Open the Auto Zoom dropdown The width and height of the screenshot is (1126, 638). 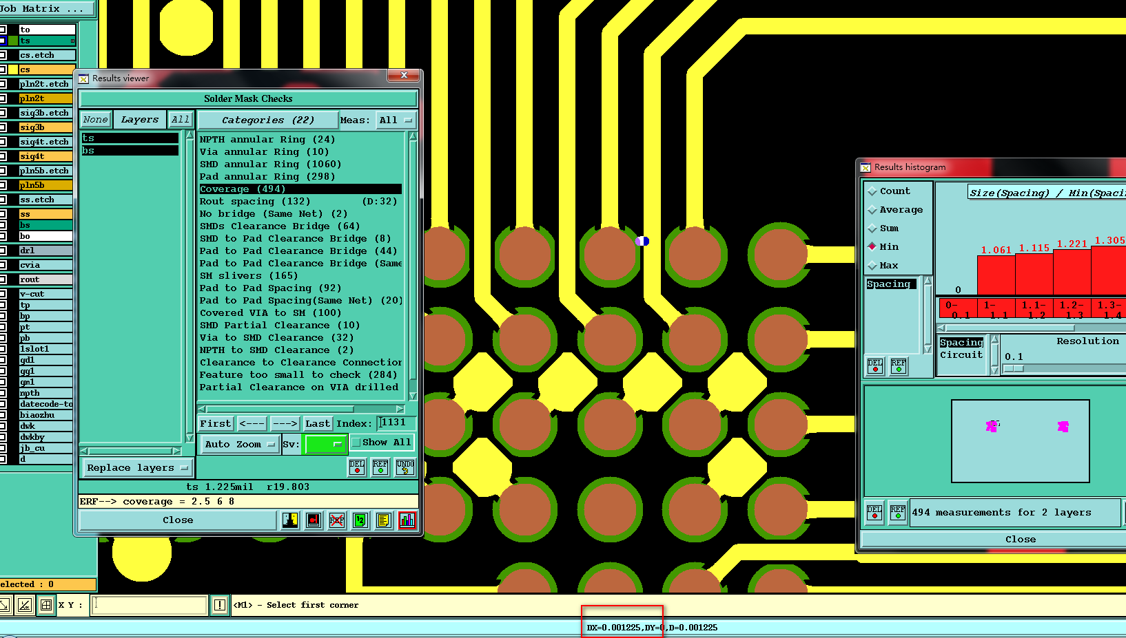[x=240, y=445]
